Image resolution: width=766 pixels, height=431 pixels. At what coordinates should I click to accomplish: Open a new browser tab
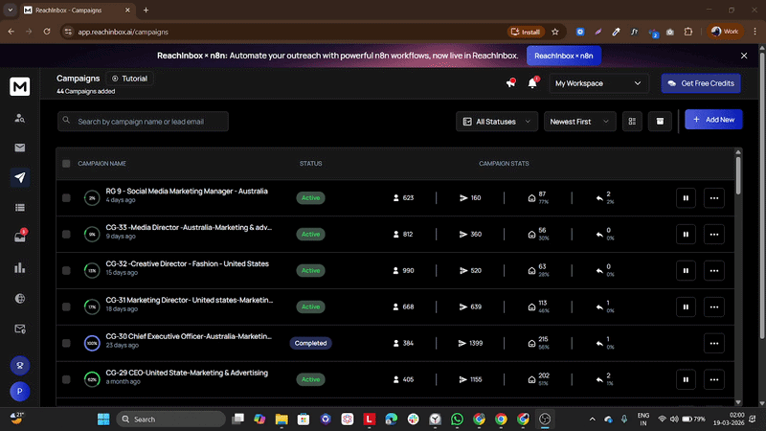146,10
